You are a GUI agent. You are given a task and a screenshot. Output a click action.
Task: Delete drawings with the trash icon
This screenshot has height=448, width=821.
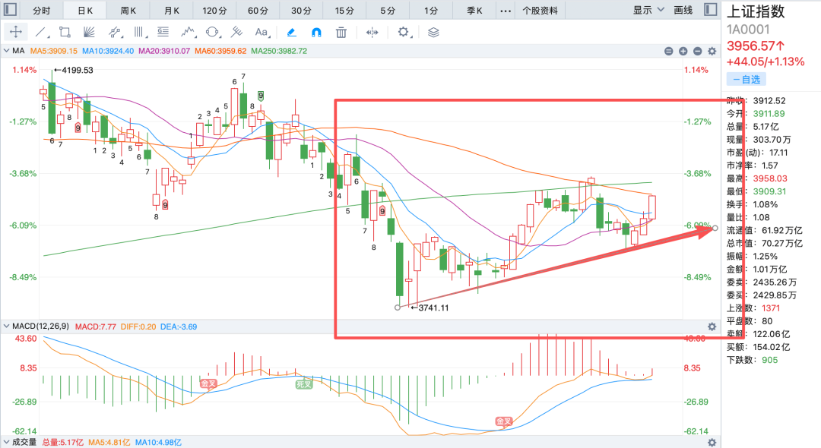pos(341,33)
